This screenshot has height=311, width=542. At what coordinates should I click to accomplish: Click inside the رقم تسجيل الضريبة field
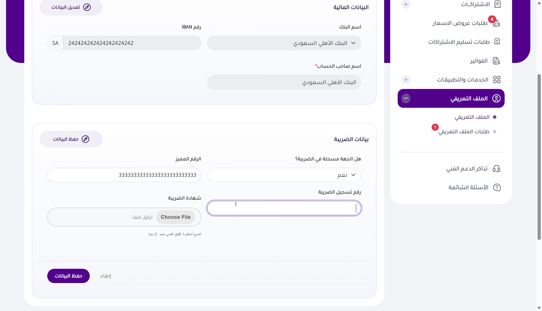point(284,208)
